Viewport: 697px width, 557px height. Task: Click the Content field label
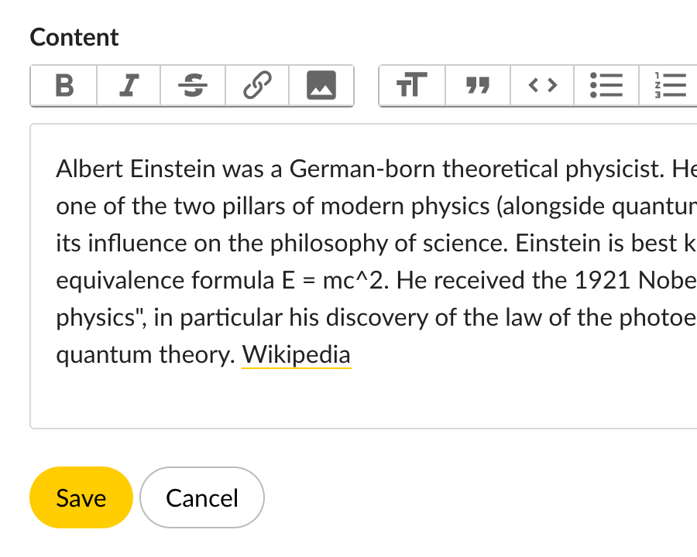click(x=74, y=37)
